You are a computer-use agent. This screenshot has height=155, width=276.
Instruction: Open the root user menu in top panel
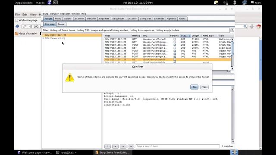(256, 3)
